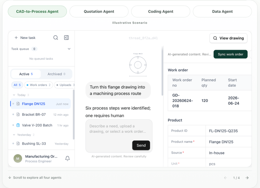The width and height of the screenshot is (260, 188).
Task: Click the View drawing button
Action: click(x=228, y=38)
